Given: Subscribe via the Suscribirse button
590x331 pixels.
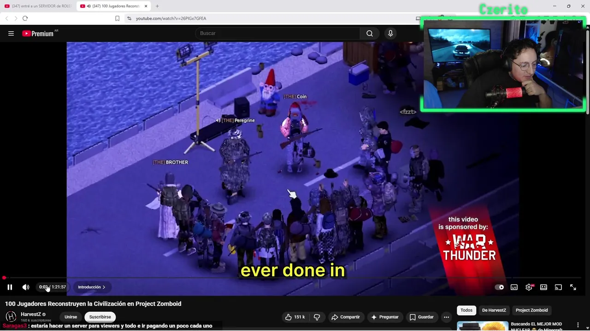Looking at the screenshot, I should click(100, 317).
